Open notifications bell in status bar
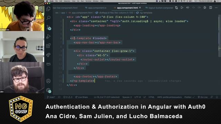The height and width of the screenshot is (124, 221). pyautogui.click(x=217, y=97)
